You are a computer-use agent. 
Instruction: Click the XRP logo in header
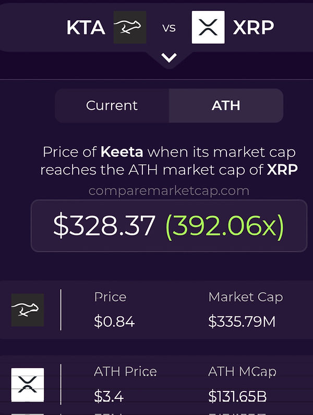point(208,27)
